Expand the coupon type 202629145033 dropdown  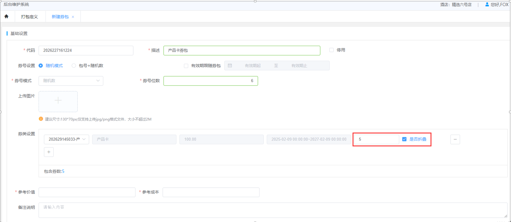[x=67, y=139]
